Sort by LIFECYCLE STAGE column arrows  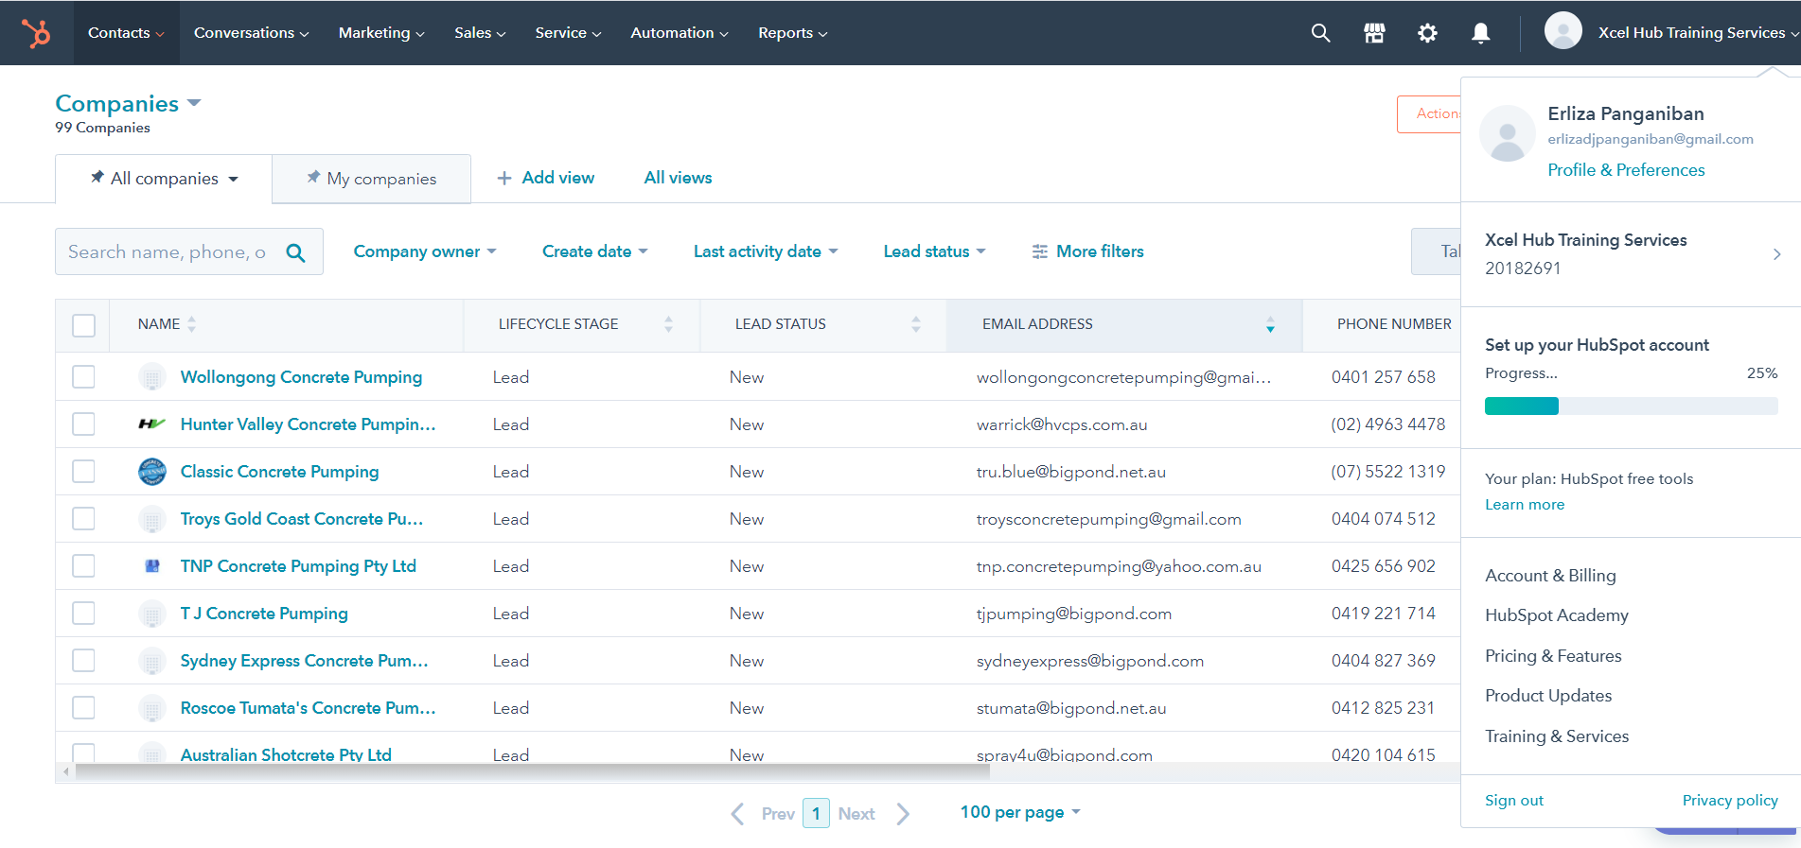click(x=668, y=324)
